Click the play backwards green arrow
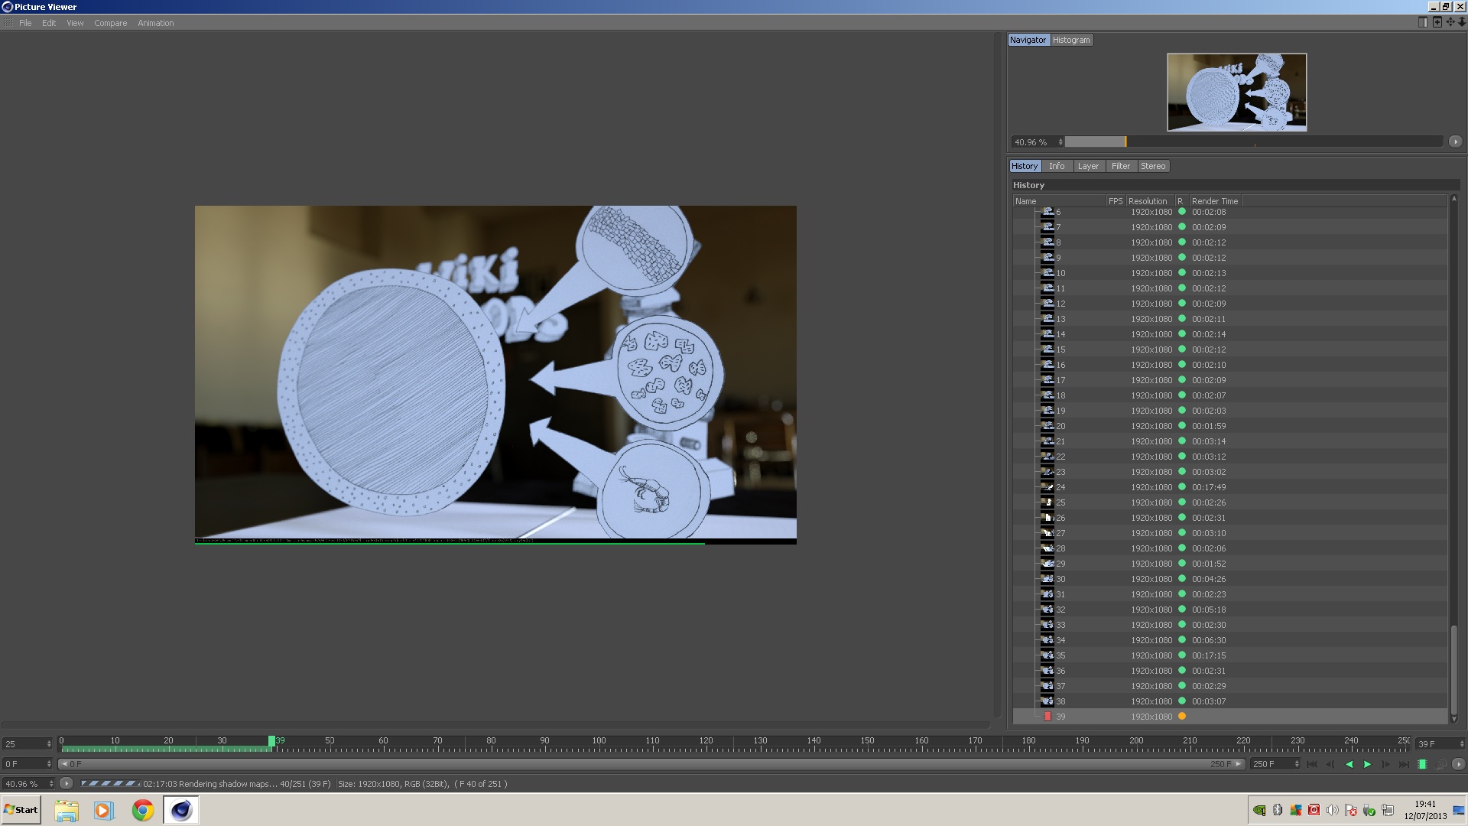 tap(1349, 764)
